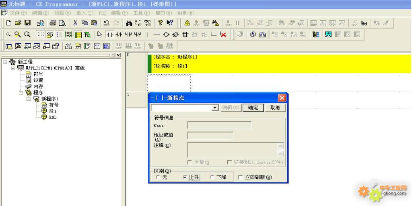Copy selection using the copy icon

pyautogui.click(x=84, y=23)
